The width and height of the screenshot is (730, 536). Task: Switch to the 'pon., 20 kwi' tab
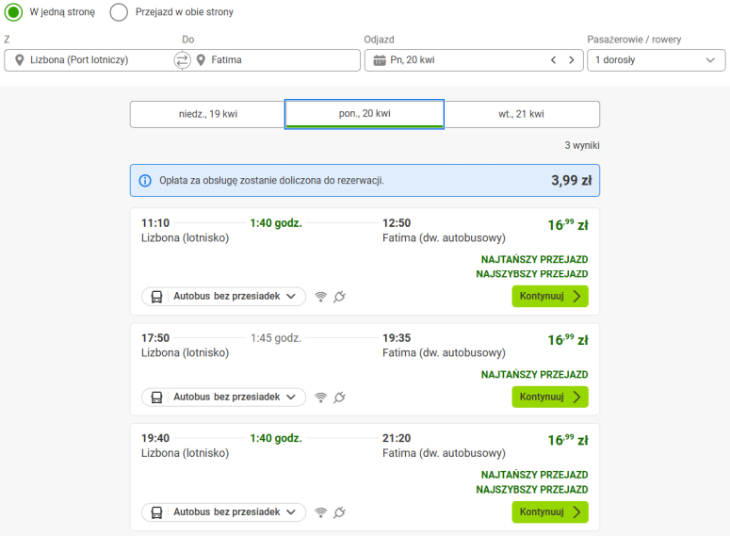point(365,114)
